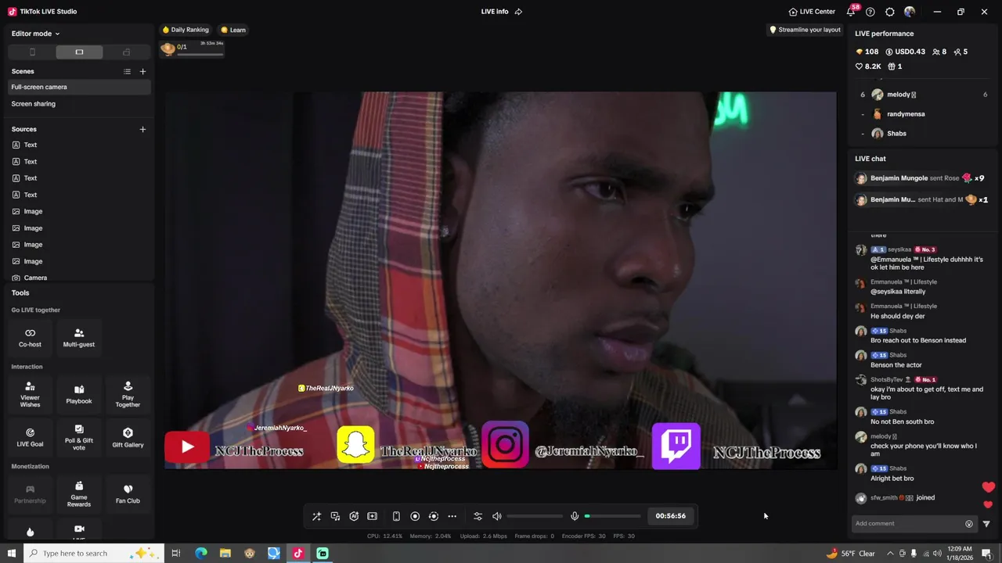Click the 'Benson the actor' chat message
Image resolution: width=1002 pixels, height=563 pixels.
(x=896, y=365)
